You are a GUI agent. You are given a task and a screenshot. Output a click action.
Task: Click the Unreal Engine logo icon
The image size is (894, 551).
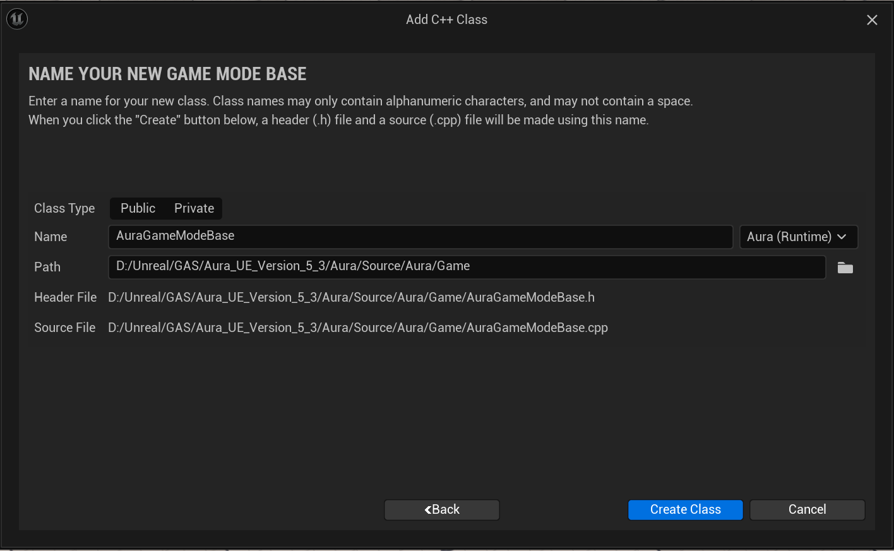(x=17, y=19)
